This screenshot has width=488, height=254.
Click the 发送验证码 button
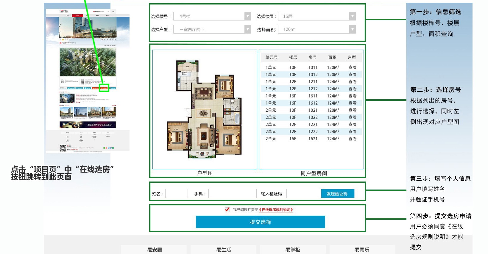[x=337, y=194]
